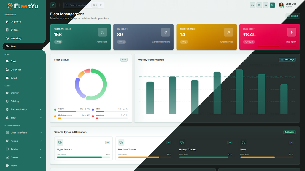This screenshot has height=171, width=305.
Task: Click the Export button
Action: point(292,16)
